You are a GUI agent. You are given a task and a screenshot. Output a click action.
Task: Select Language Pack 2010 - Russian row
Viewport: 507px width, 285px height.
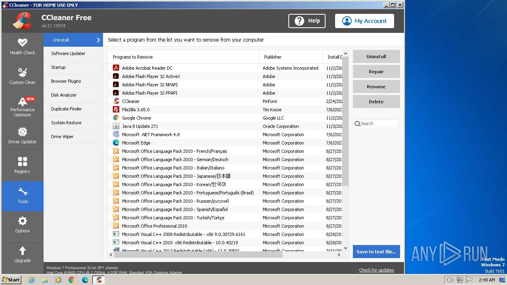pos(225,201)
